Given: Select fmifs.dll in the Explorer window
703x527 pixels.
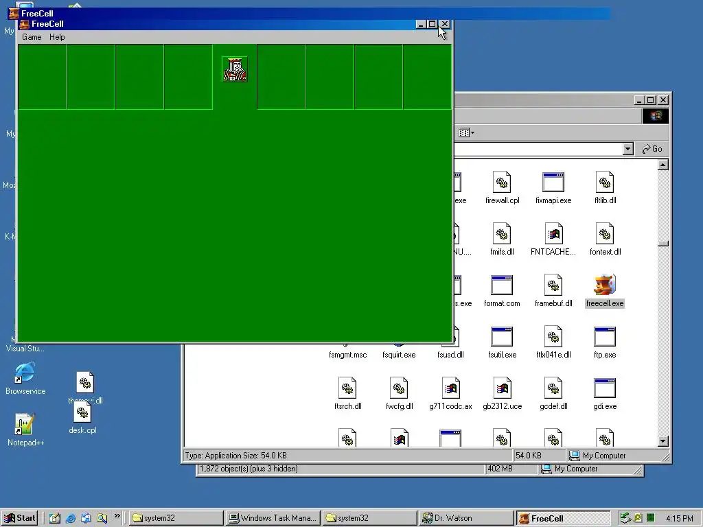Looking at the screenshot, I should (502, 239).
